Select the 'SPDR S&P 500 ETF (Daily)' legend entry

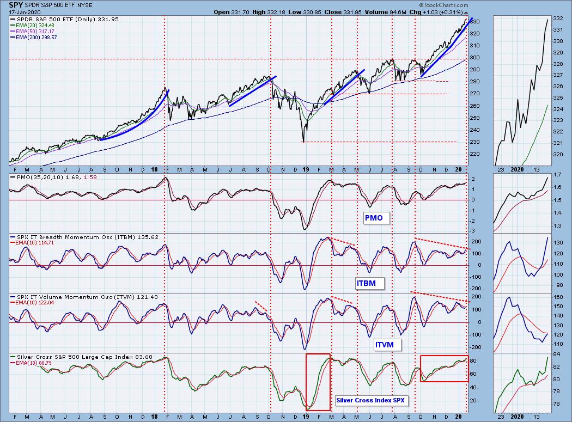pyautogui.click(x=65, y=20)
